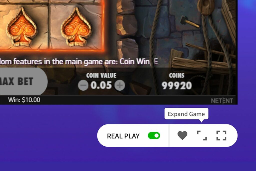Click the scrolling features info message
256x171 pixels.
79,62
